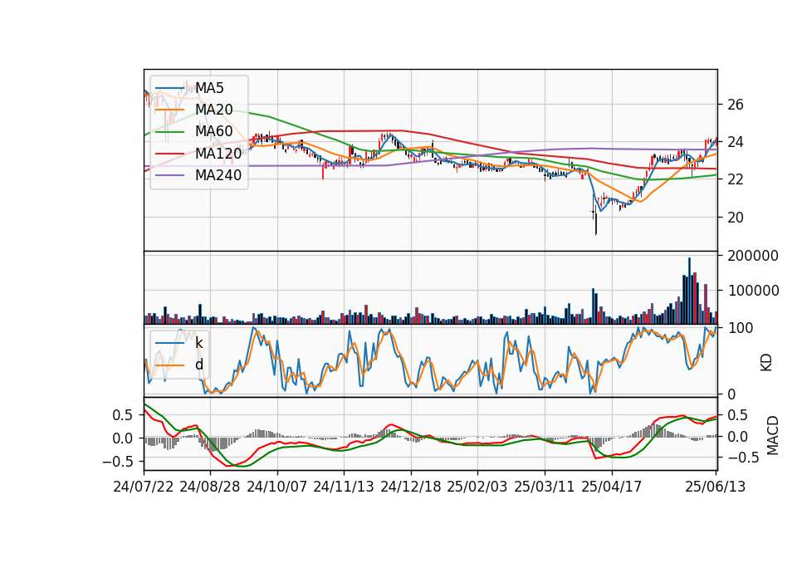Click the 25/03/11 date axis label
797x573 pixels.
[545, 487]
